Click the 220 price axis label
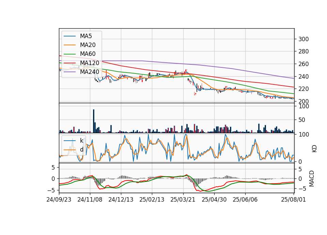 [303, 89]
